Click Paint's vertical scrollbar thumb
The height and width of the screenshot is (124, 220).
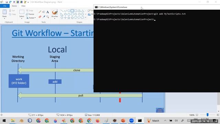pos(219,99)
